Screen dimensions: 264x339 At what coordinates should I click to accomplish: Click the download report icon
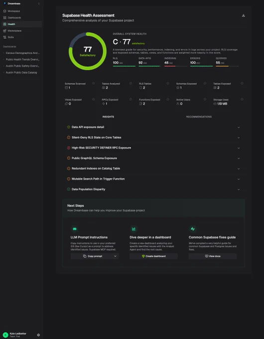click(x=244, y=15)
